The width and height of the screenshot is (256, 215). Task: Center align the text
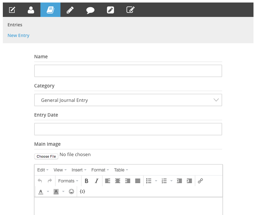pos(118,181)
